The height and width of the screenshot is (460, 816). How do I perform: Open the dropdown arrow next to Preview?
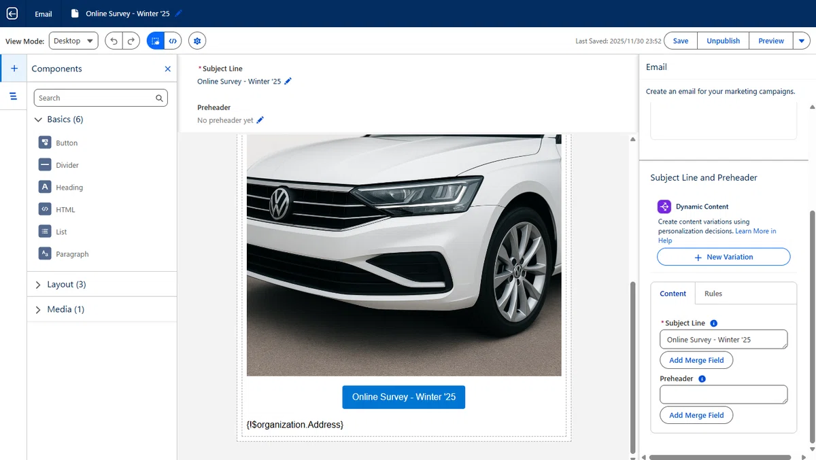802,41
